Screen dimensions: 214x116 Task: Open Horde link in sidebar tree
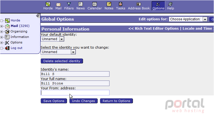pyautogui.click(x=15, y=20)
